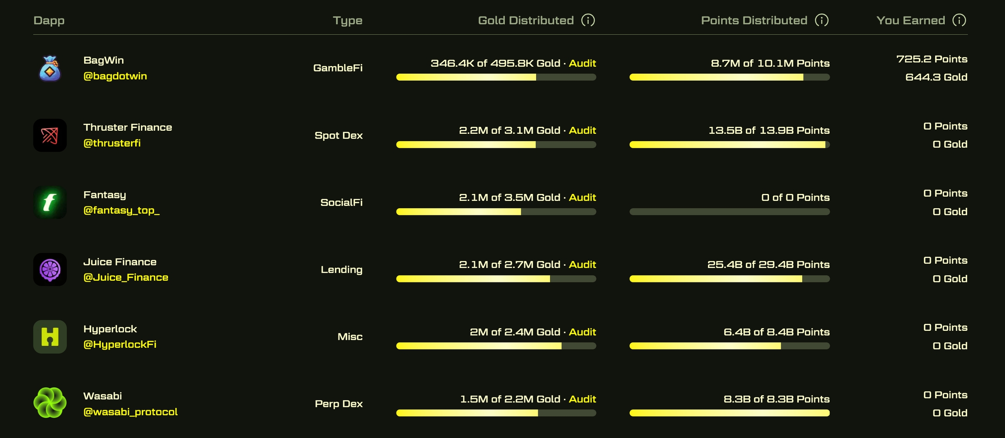Click the You Earned info icon
The image size is (1005, 438).
click(x=959, y=20)
